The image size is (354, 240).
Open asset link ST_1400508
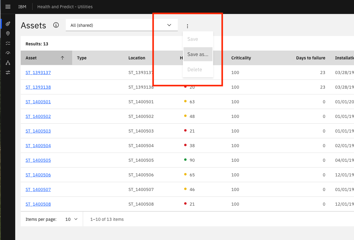coord(38,204)
